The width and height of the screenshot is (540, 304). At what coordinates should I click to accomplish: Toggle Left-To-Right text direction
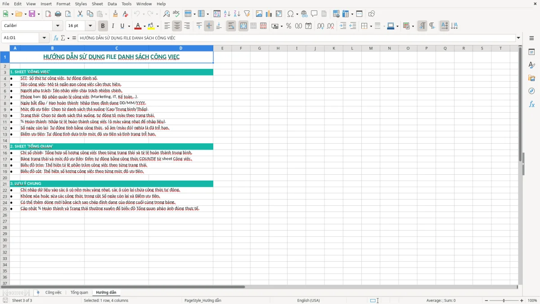[422, 26]
